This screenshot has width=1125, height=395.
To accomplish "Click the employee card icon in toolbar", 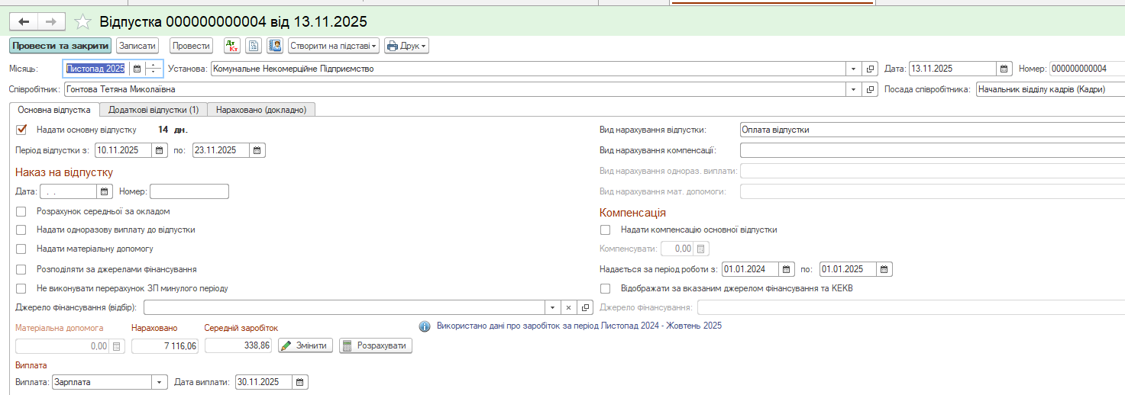I will 275,46.
